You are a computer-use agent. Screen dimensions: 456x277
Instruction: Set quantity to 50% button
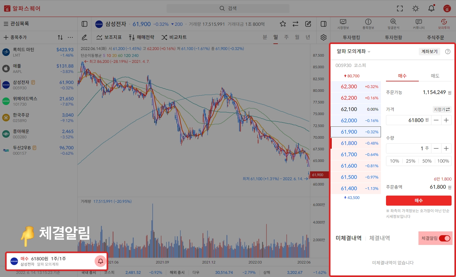(x=427, y=161)
